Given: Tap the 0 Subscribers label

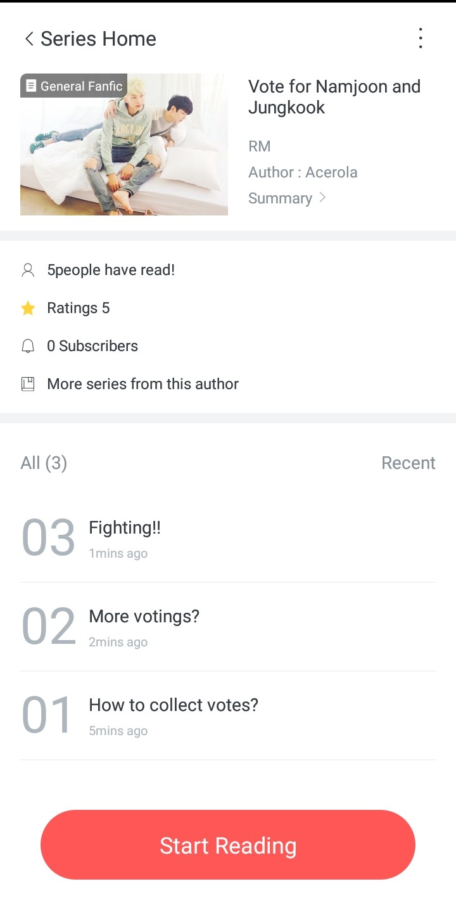Looking at the screenshot, I should [x=92, y=346].
